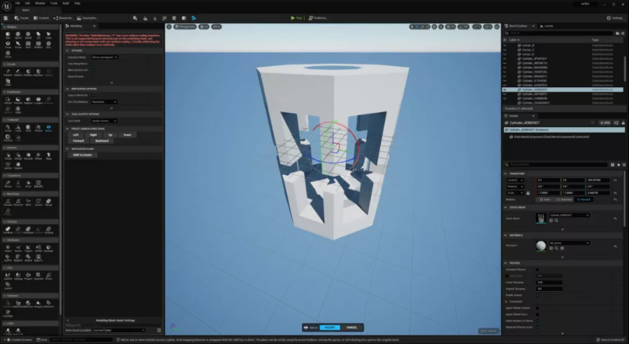Open the Lattice deform tool
The height and width of the screenshot is (344, 629).
pyautogui.click(x=8, y=165)
